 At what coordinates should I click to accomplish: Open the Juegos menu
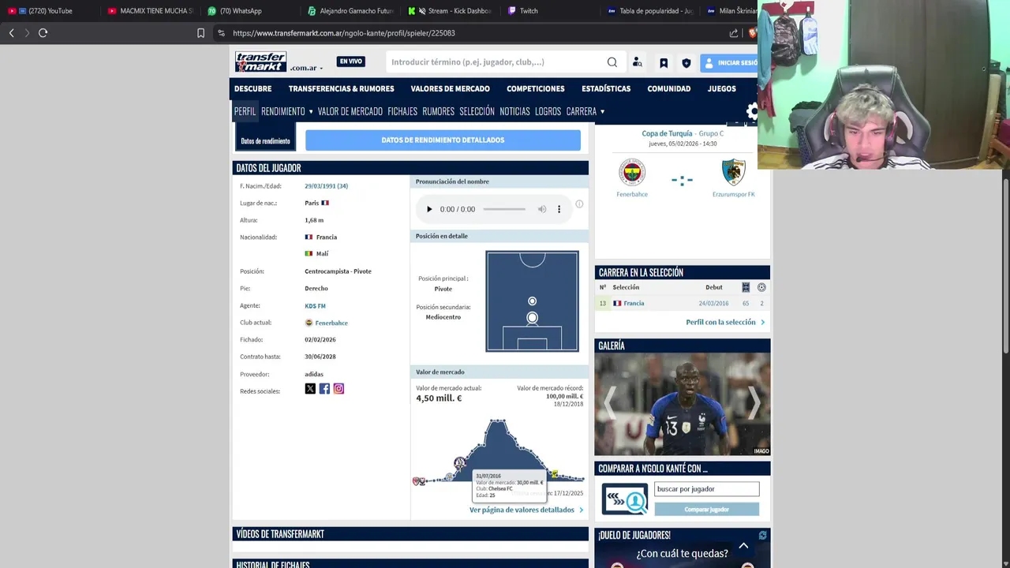coord(721,88)
